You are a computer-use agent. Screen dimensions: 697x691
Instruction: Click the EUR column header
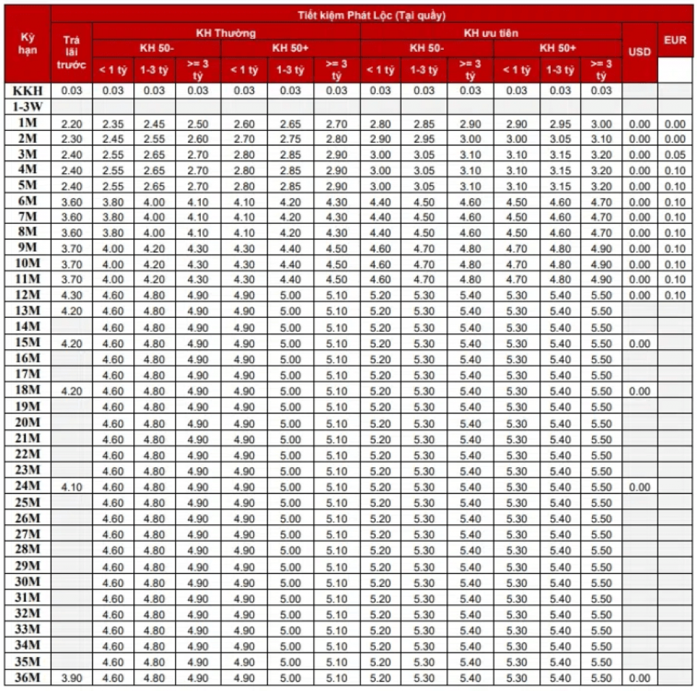675,40
